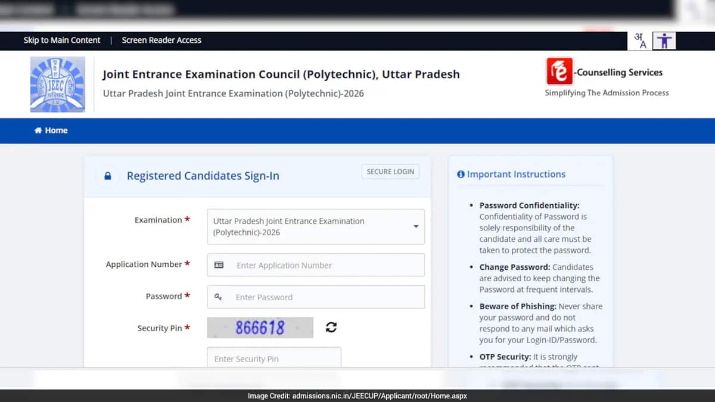Click the Important Instructions heading

516,174
